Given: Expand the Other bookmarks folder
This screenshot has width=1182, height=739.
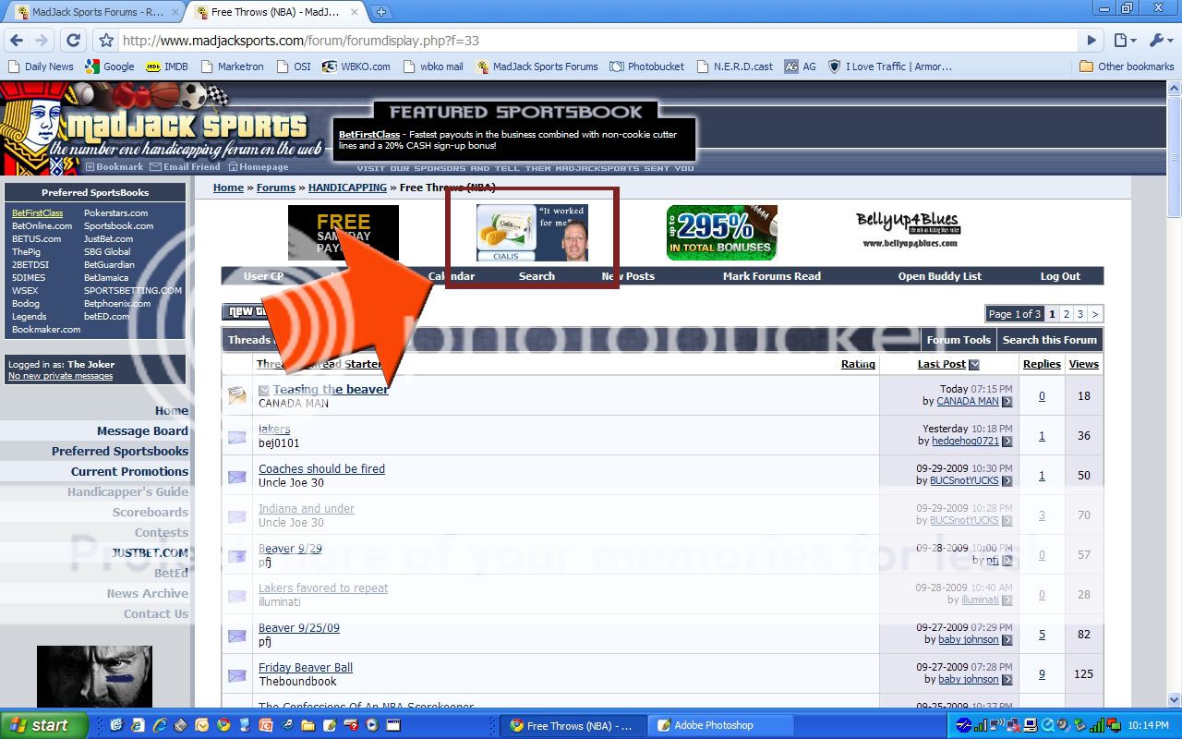Looking at the screenshot, I should point(1127,67).
